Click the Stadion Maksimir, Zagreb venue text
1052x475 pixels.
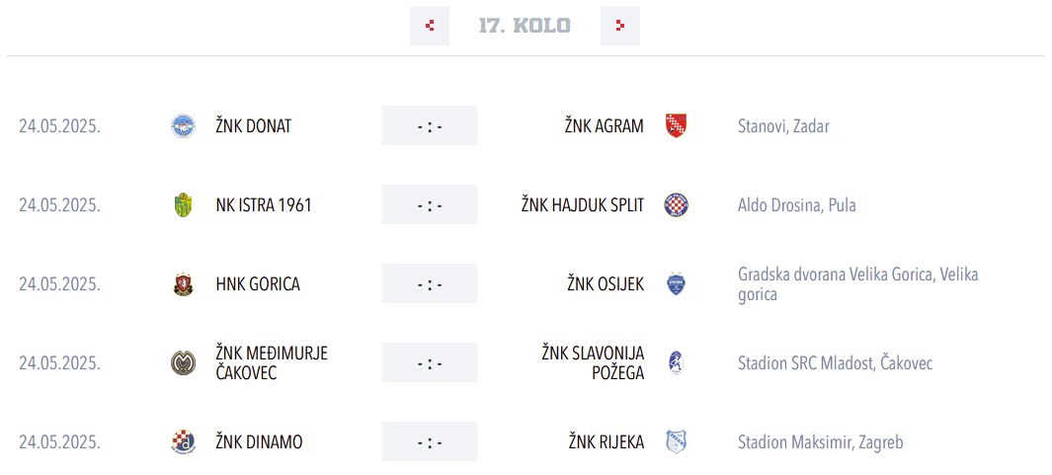coord(820,442)
